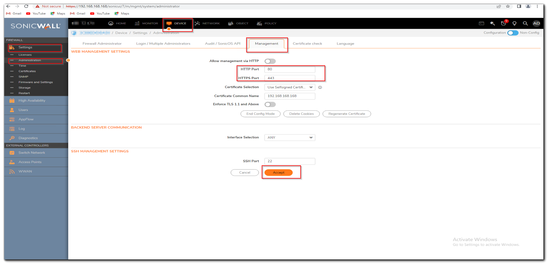Open the CLI terminal console icon
Image resolution: width=551 pixels, height=267 pixels.
pyautogui.click(x=481, y=24)
